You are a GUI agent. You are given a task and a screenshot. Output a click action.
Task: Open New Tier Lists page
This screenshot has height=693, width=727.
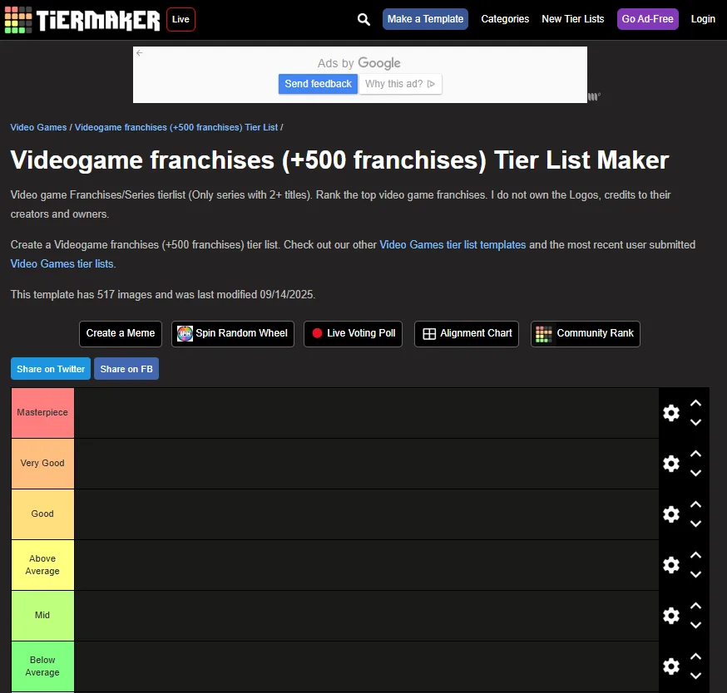click(572, 19)
